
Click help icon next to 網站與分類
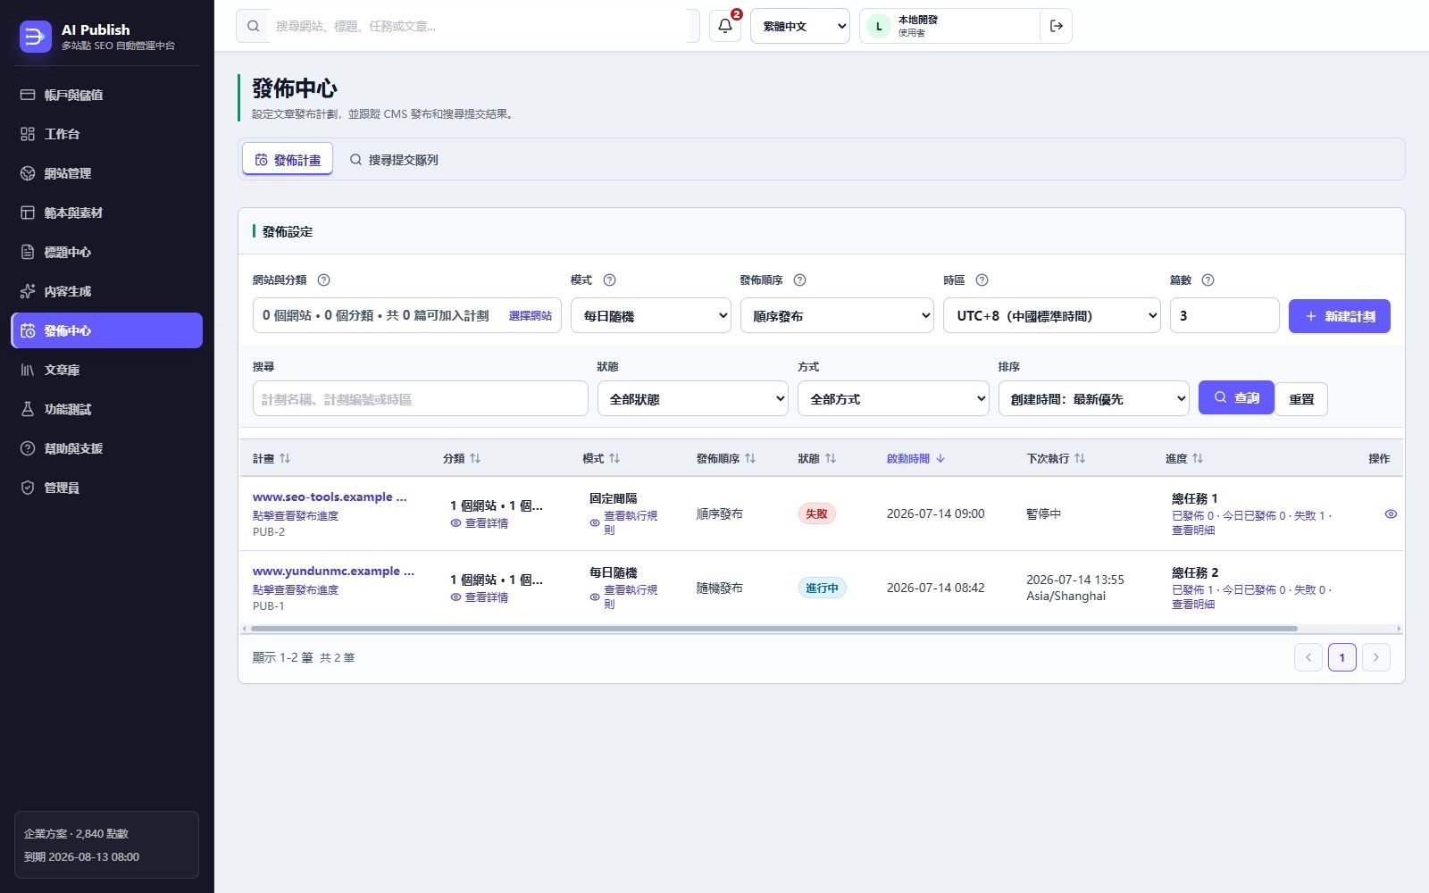coord(324,280)
